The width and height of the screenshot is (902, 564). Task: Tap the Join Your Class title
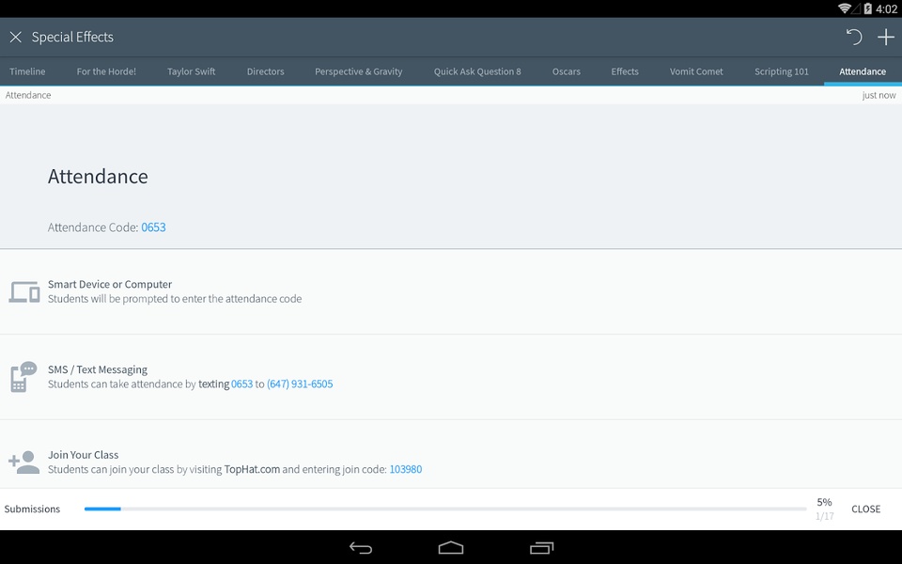[83, 455]
